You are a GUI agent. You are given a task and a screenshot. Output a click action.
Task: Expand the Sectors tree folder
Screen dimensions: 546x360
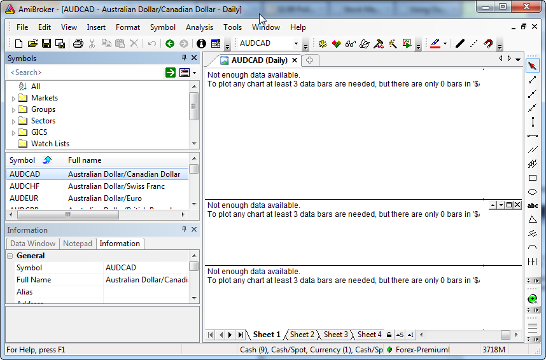13,121
